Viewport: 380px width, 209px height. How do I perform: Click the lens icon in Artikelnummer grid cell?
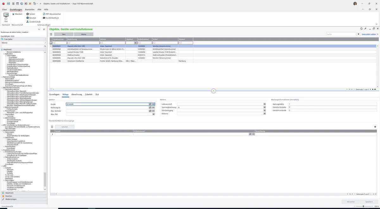point(250,134)
